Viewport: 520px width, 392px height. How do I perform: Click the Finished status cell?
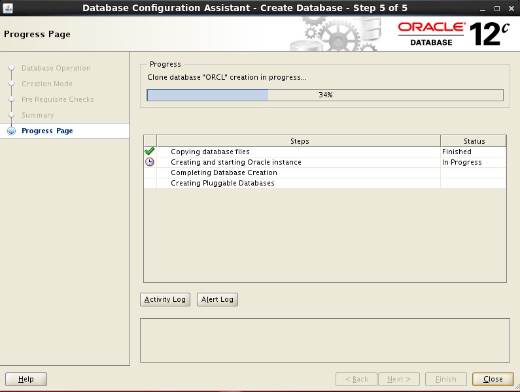point(474,152)
